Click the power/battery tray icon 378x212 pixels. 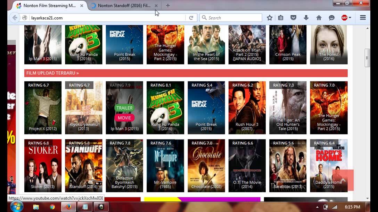(326, 207)
